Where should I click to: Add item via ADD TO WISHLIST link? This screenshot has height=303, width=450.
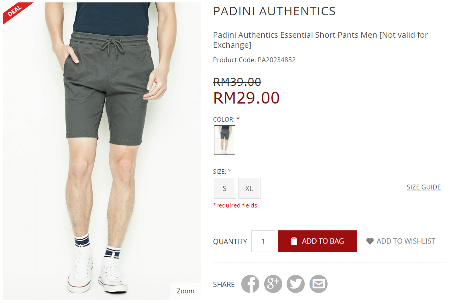tap(401, 241)
